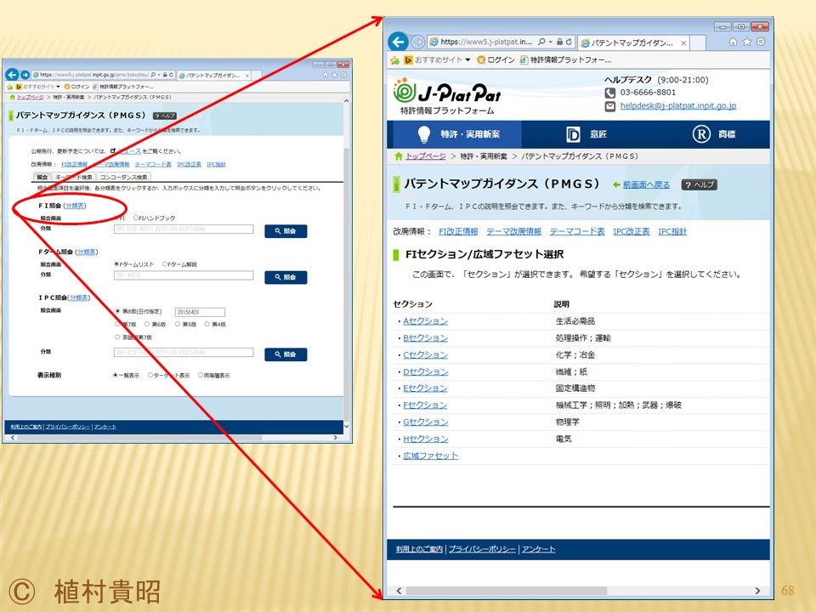
Task: Select the 第4版 radio button
Action: coord(207,324)
